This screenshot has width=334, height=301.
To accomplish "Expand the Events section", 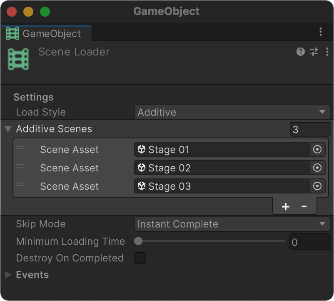I will point(8,275).
